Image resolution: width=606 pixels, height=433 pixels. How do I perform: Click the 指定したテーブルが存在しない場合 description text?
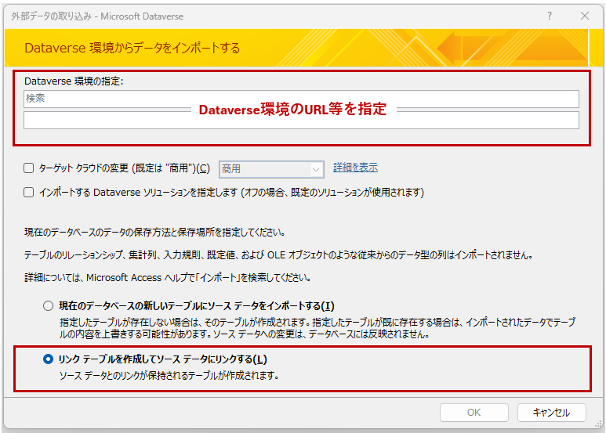pyautogui.click(x=314, y=321)
